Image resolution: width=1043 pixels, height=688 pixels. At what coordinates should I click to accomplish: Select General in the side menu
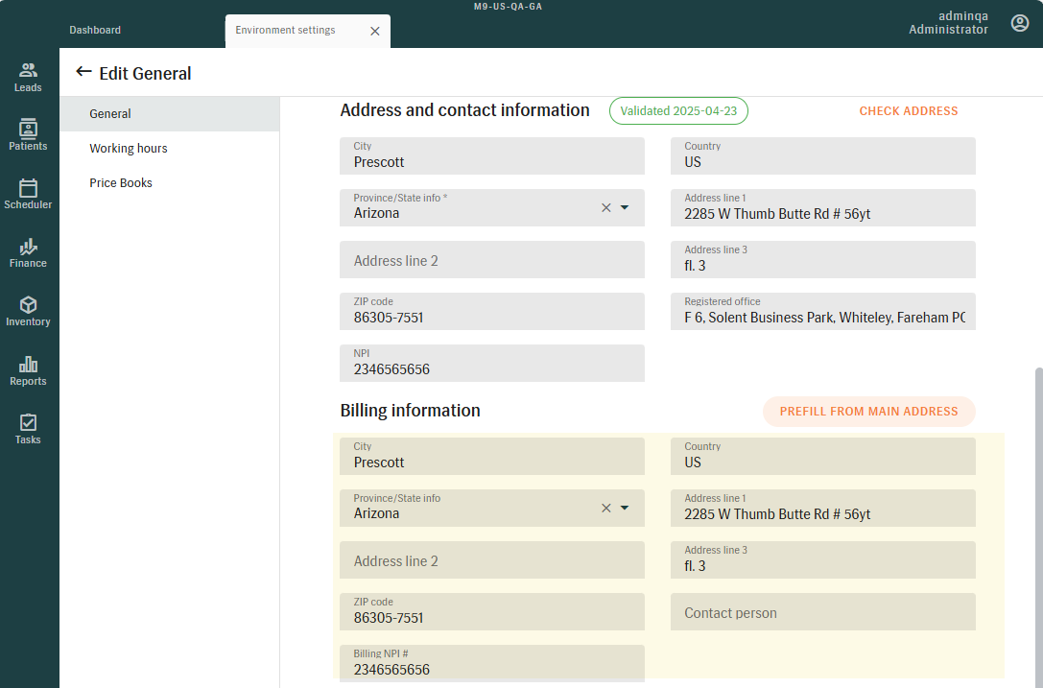pos(170,114)
